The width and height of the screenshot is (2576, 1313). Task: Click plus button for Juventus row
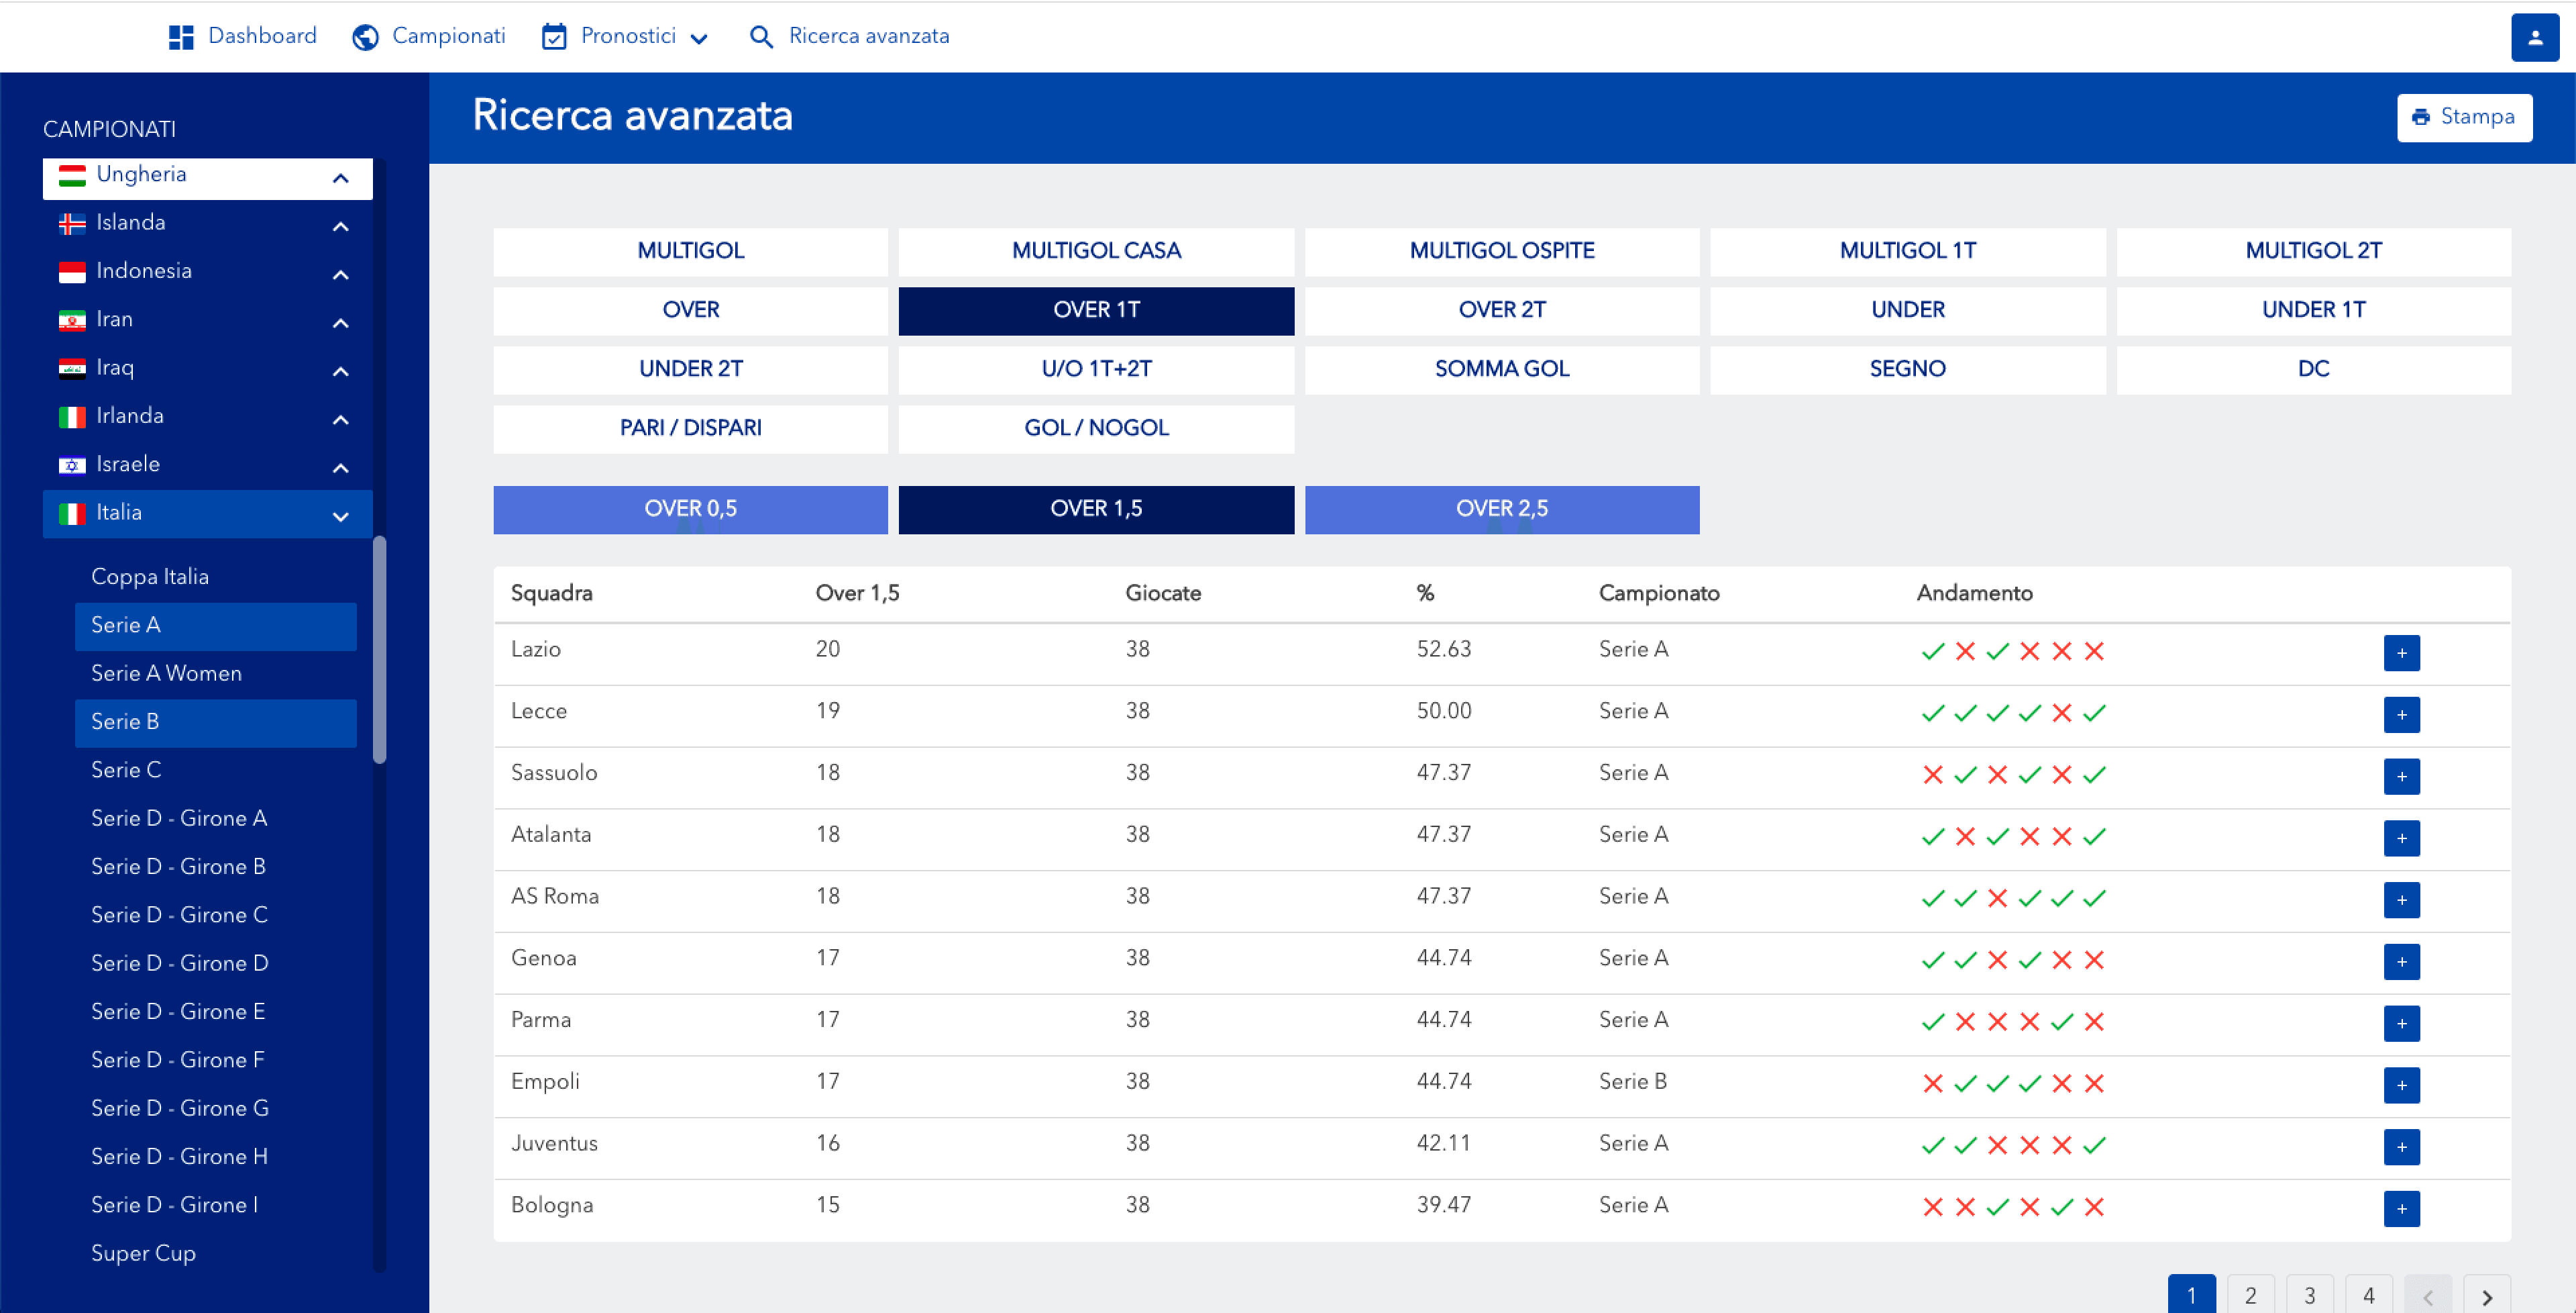(x=2401, y=1147)
